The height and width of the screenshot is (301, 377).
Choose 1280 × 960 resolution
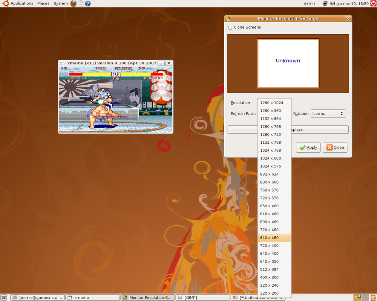(274, 111)
